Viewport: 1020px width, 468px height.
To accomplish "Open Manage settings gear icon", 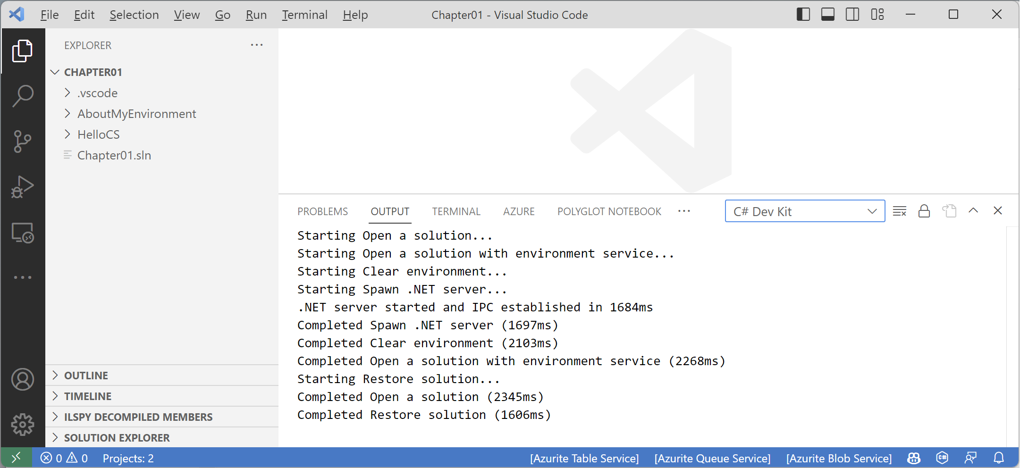I will tap(22, 424).
